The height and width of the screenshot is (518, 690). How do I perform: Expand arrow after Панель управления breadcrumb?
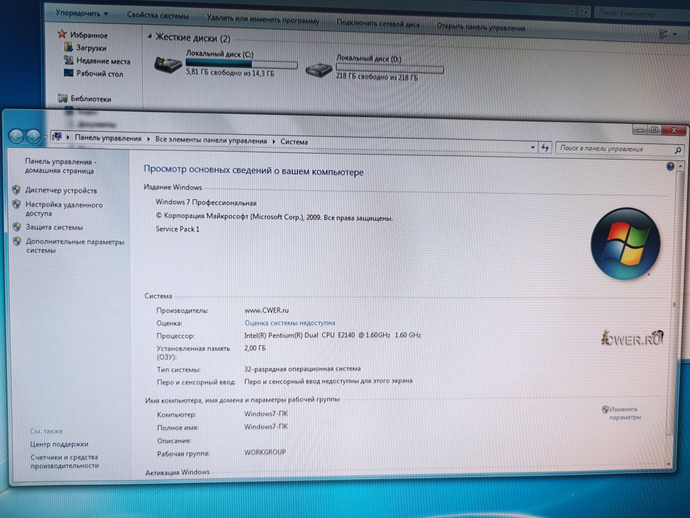click(x=149, y=139)
